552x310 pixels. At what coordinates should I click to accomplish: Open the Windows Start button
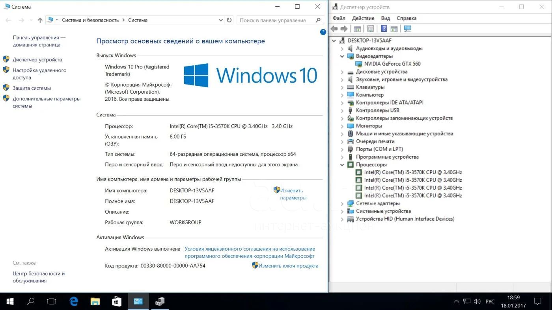[9, 301]
